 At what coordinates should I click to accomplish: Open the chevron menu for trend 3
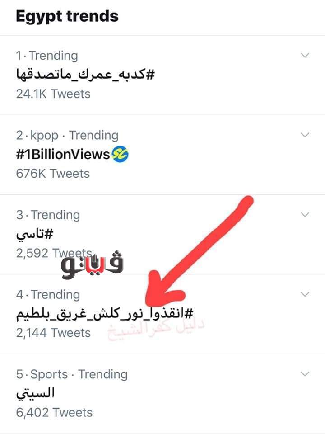click(x=305, y=215)
